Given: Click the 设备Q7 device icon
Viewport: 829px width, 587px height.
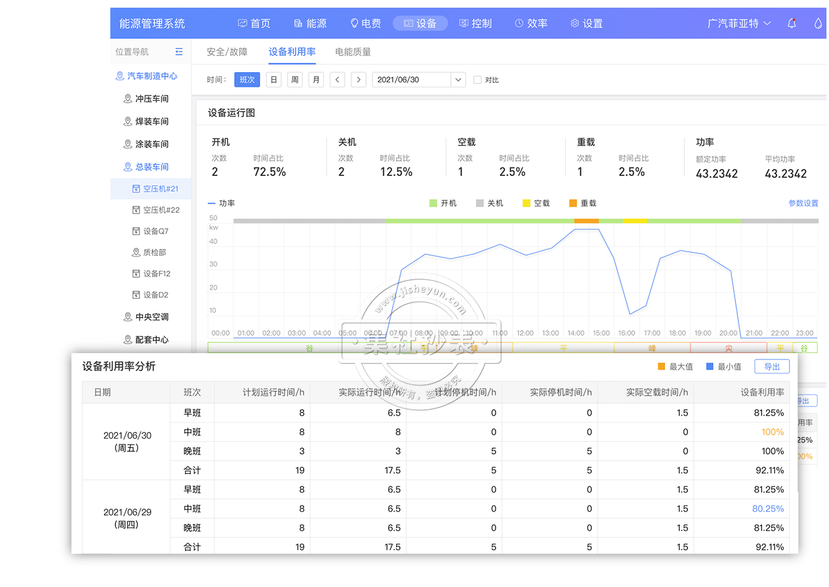Looking at the screenshot, I should tap(136, 231).
